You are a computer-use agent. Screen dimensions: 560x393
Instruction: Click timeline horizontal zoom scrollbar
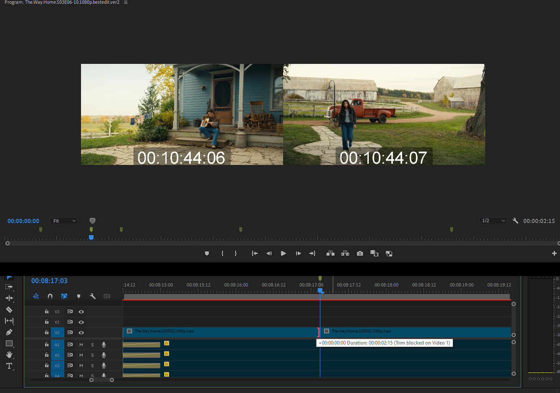(x=101, y=380)
